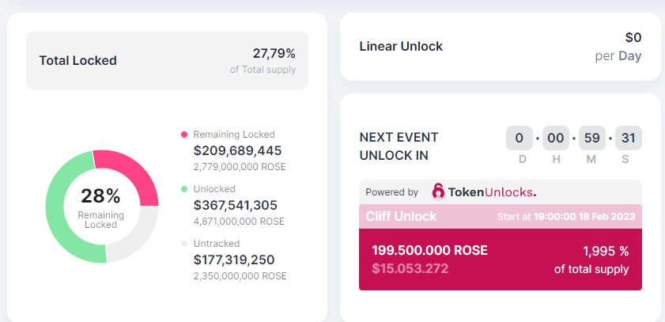665x322 pixels.
Task: Open the TokenUnlocks brand link
Action: click(x=484, y=192)
